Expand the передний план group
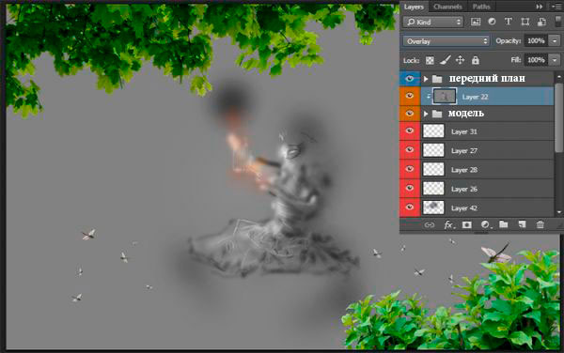 (x=426, y=79)
